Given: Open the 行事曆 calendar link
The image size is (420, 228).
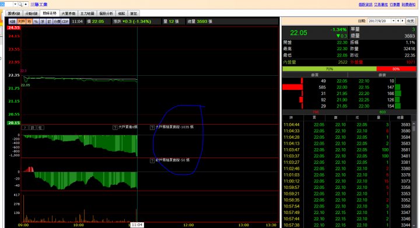Looking at the screenshot, I should tap(394, 5).
